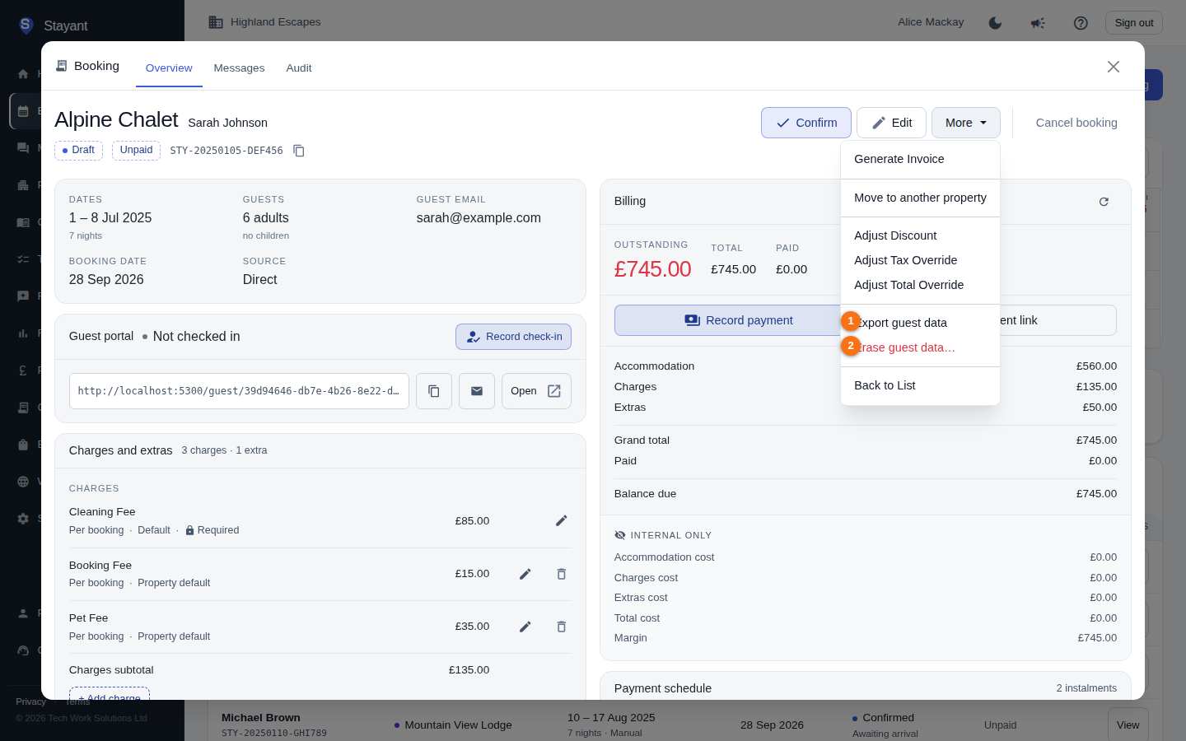Toggle dark mode moon icon
The height and width of the screenshot is (741, 1186).
point(995,23)
